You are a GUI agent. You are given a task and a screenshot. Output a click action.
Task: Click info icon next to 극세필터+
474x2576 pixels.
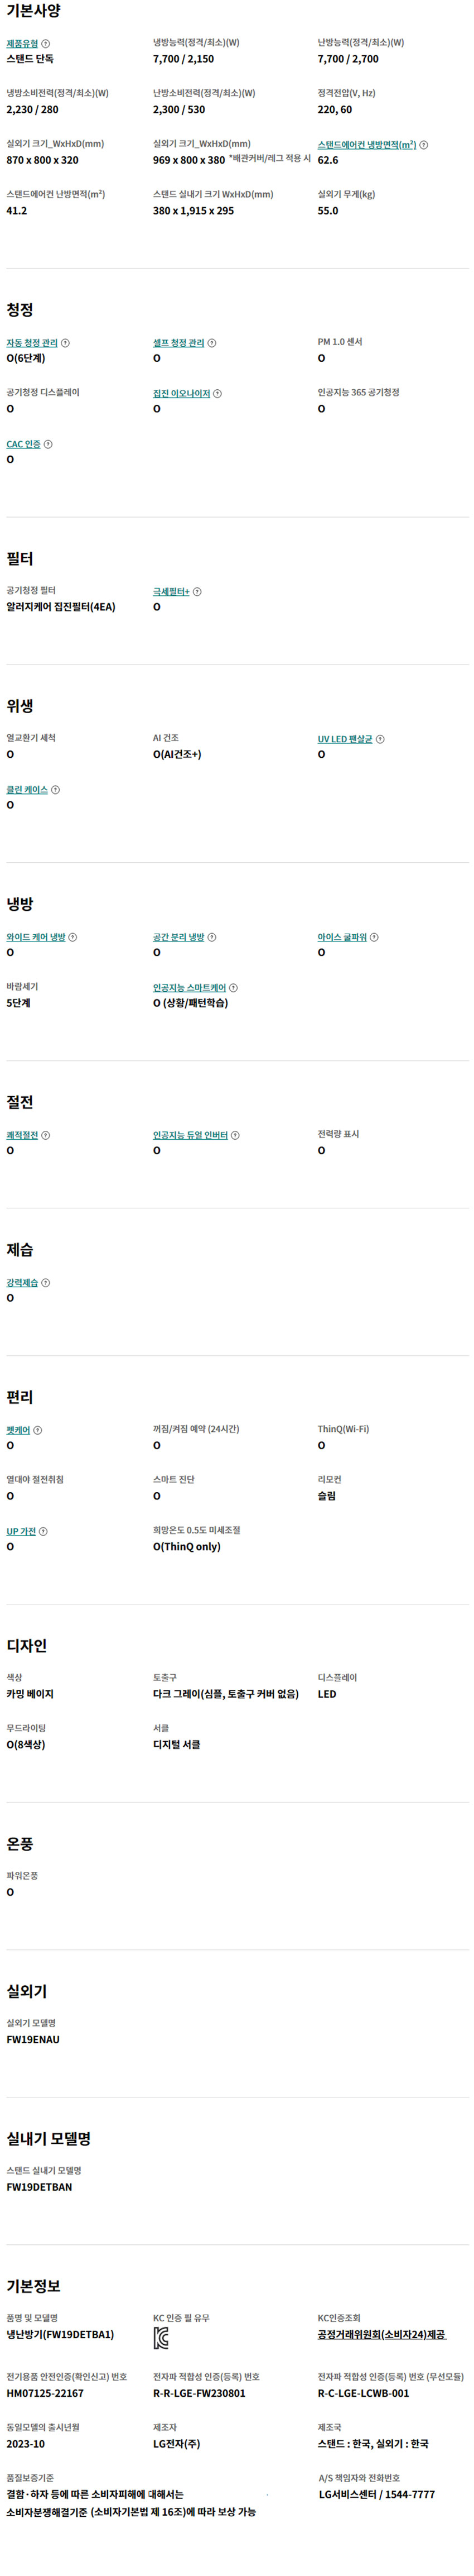point(197,592)
